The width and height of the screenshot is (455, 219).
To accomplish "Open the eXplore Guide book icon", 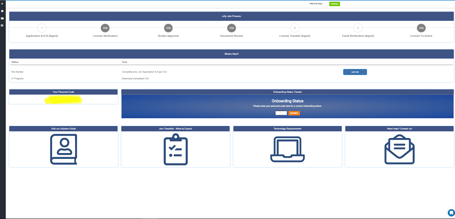I will [63, 149].
